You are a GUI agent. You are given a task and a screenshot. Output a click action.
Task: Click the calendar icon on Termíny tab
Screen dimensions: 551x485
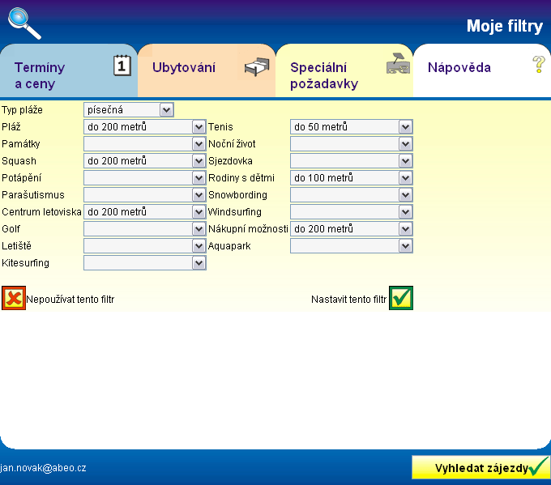[122, 66]
